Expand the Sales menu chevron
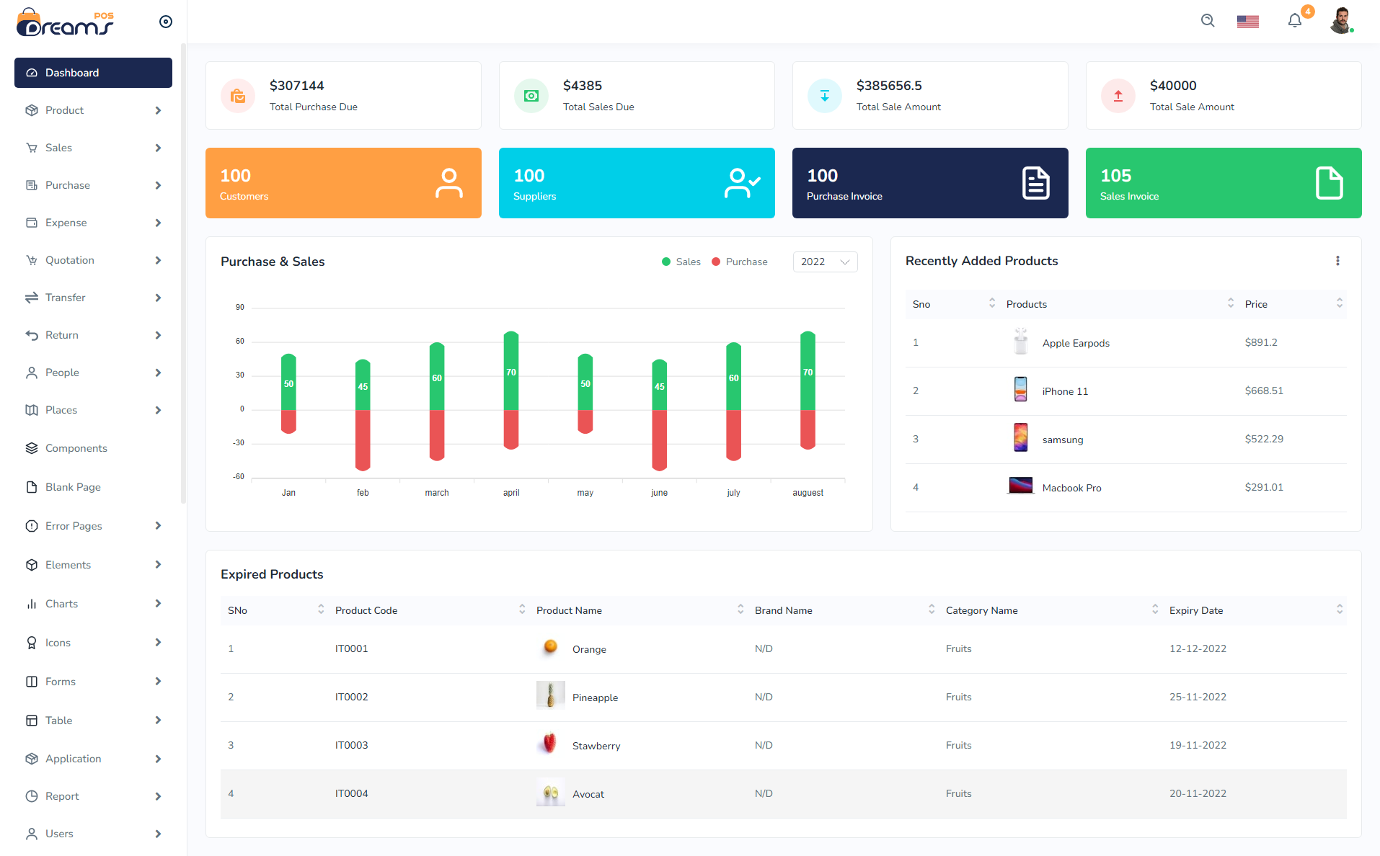 coord(158,148)
